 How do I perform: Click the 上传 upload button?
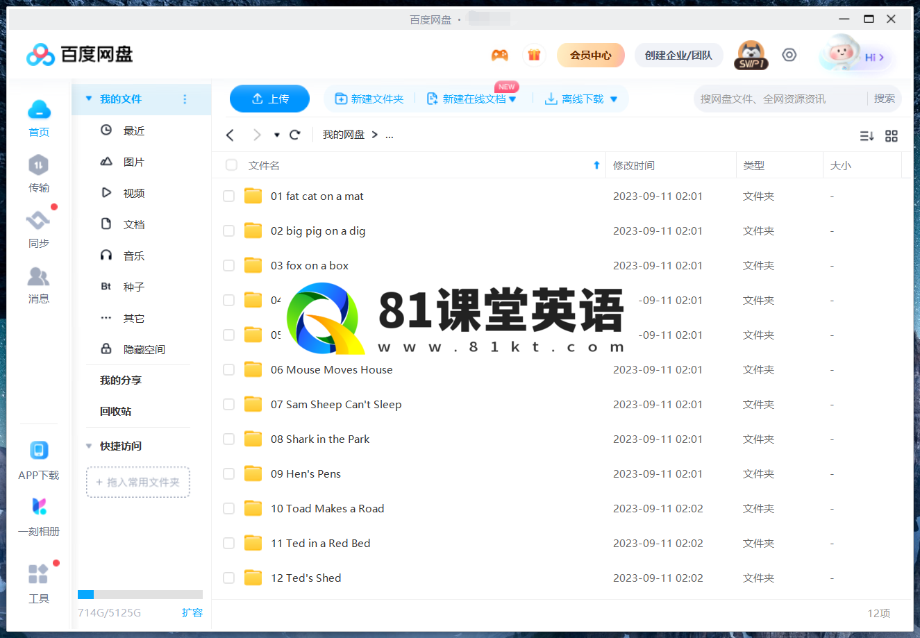(269, 99)
